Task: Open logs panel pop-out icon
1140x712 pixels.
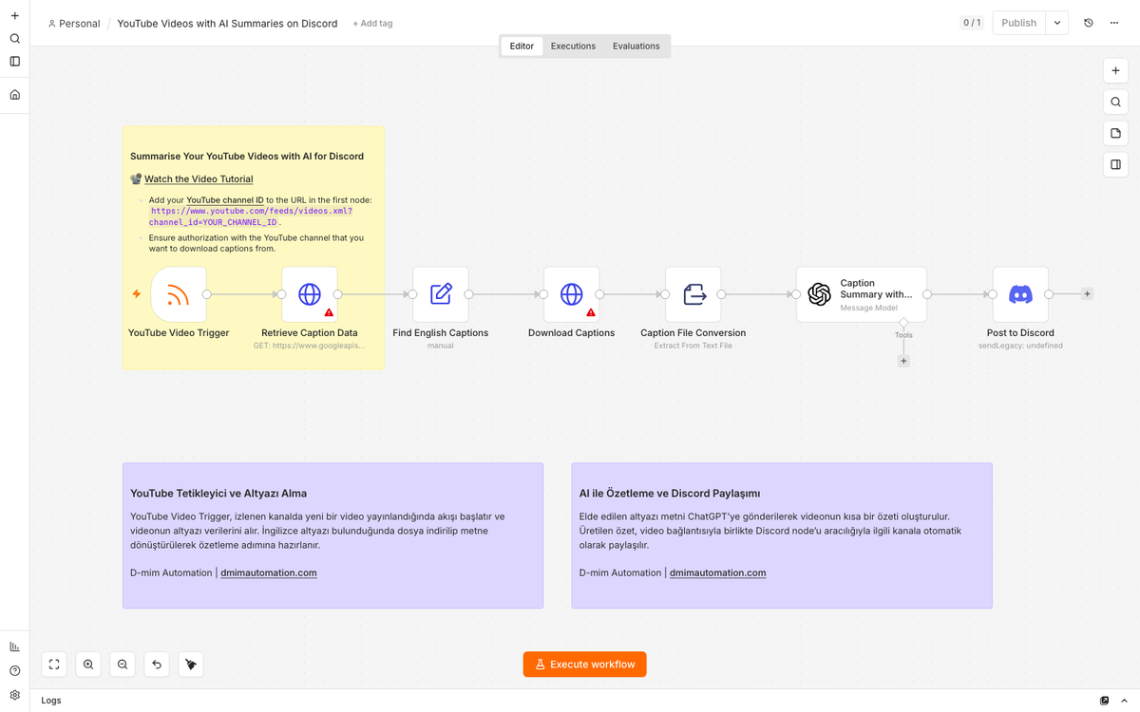Action: pos(1104,701)
